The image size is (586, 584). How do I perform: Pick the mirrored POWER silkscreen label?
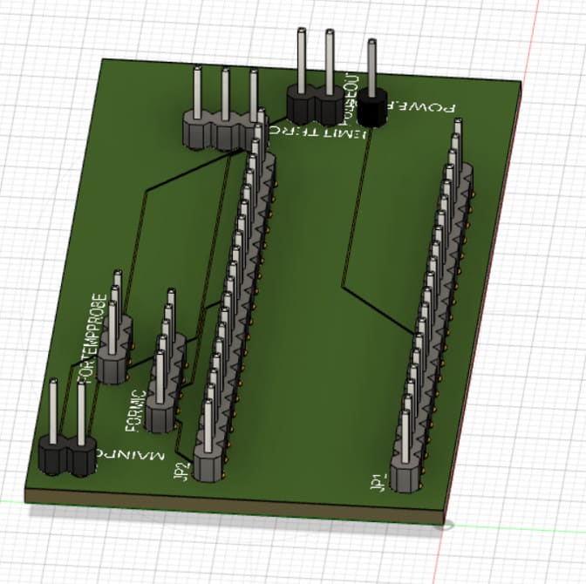(x=421, y=106)
